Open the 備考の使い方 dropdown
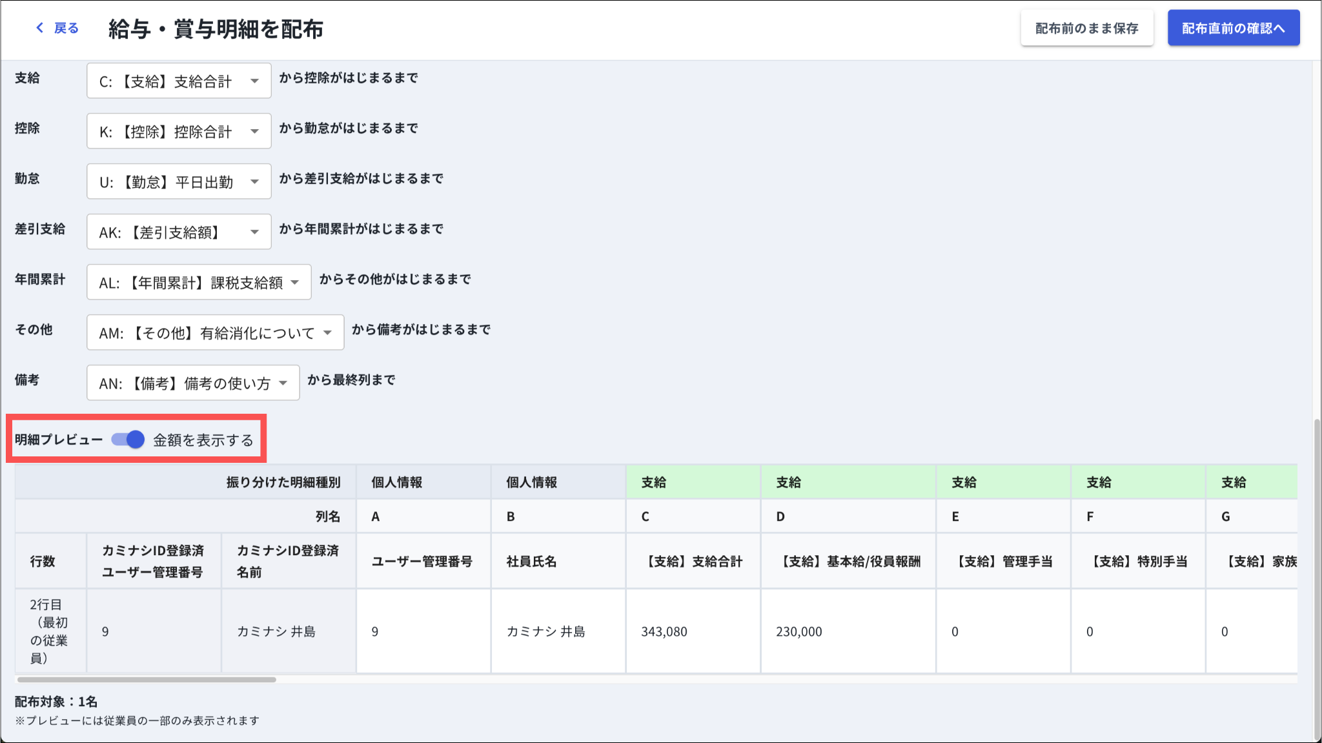This screenshot has height=743, width=1322. 193,383
